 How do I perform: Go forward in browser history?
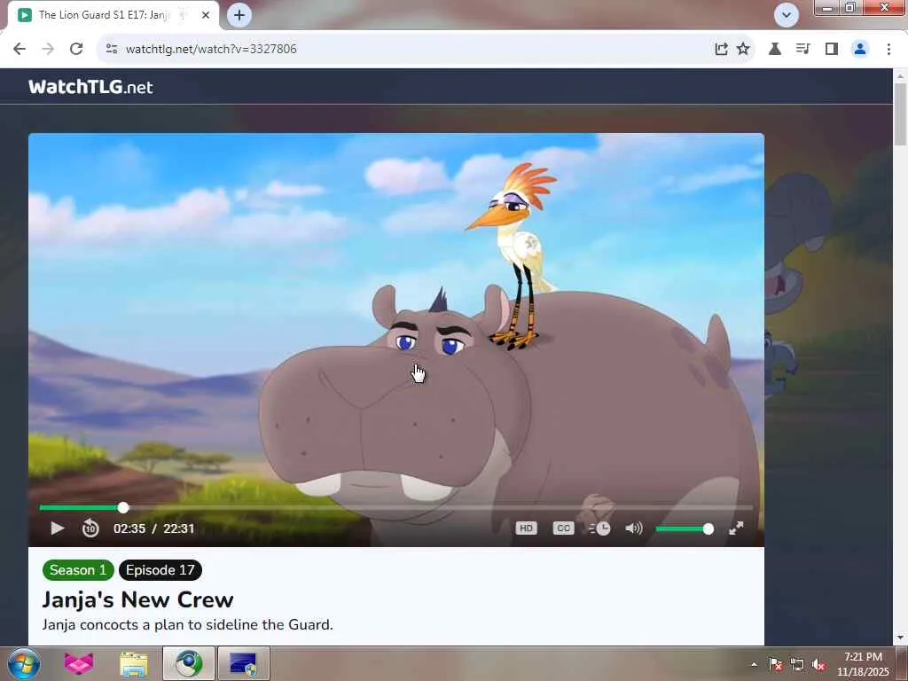point(48,49)
